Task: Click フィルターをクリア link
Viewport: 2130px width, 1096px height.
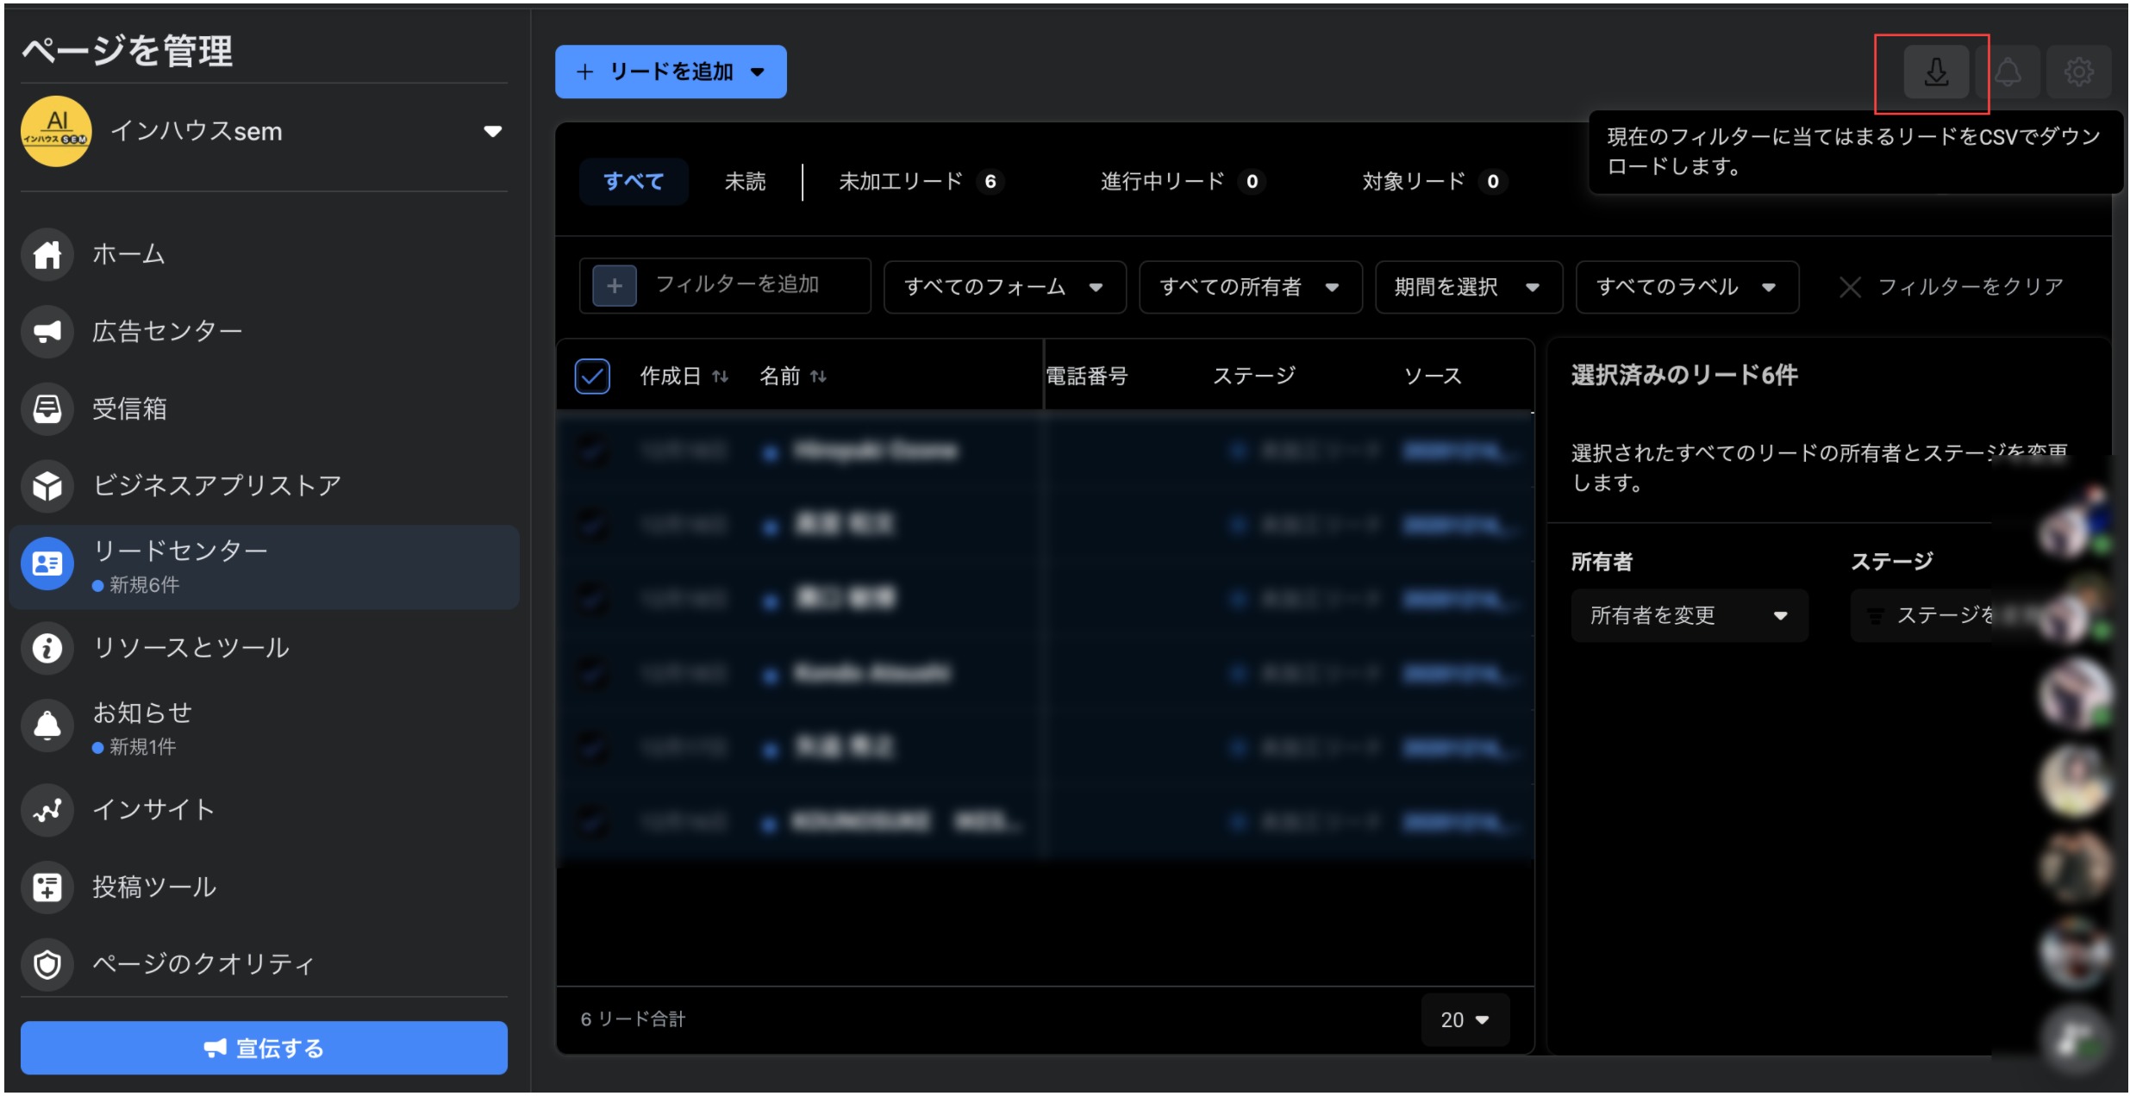Action: pyautogui.click(x=1952, y=287)
